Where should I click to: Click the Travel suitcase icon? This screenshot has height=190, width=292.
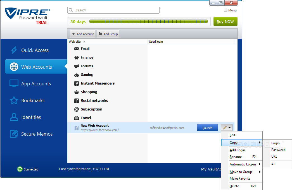point(77,118)
